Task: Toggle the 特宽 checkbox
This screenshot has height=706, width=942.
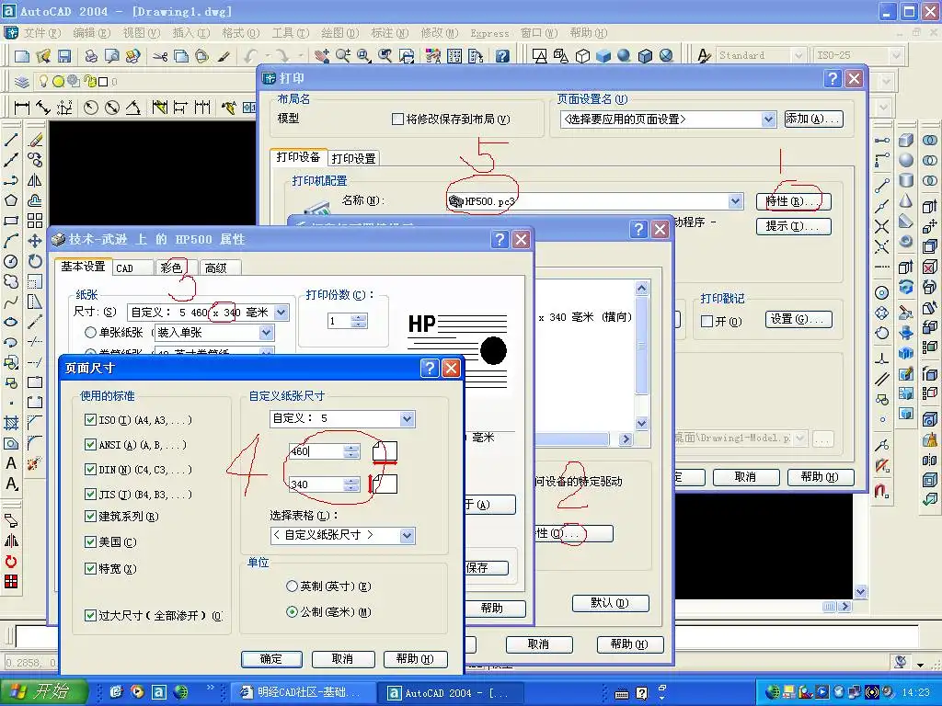Action: (91, 568)
